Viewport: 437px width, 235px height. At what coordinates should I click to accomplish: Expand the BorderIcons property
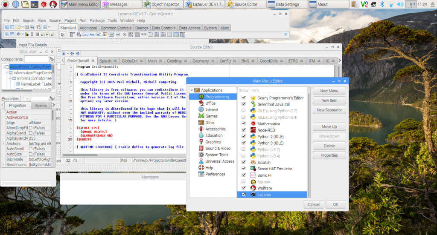[x=3, y=165]
